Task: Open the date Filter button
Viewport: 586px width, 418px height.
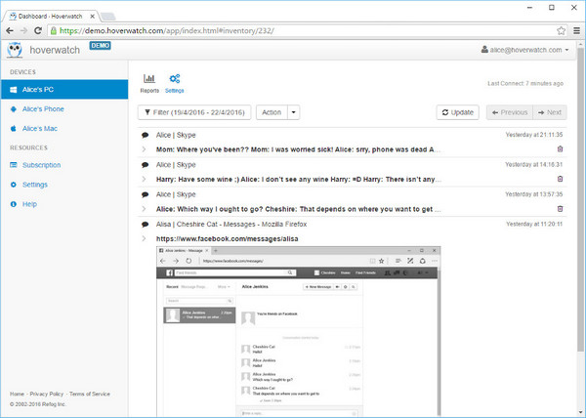Action: point(194,112)
